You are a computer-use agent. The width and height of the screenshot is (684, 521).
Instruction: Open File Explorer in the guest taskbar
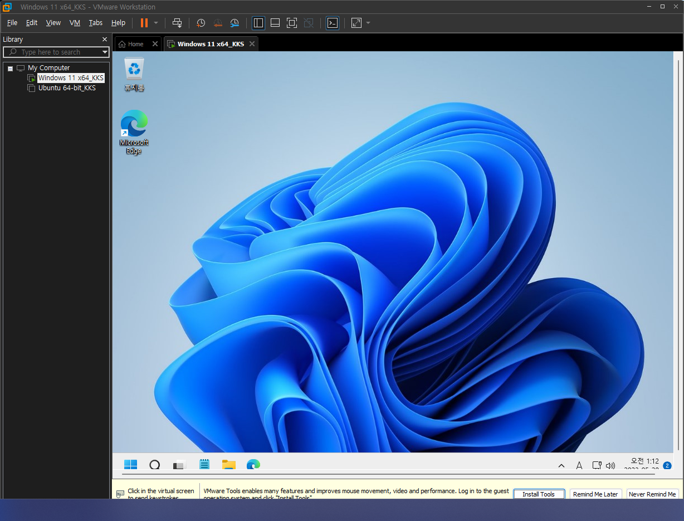[228, 465]
